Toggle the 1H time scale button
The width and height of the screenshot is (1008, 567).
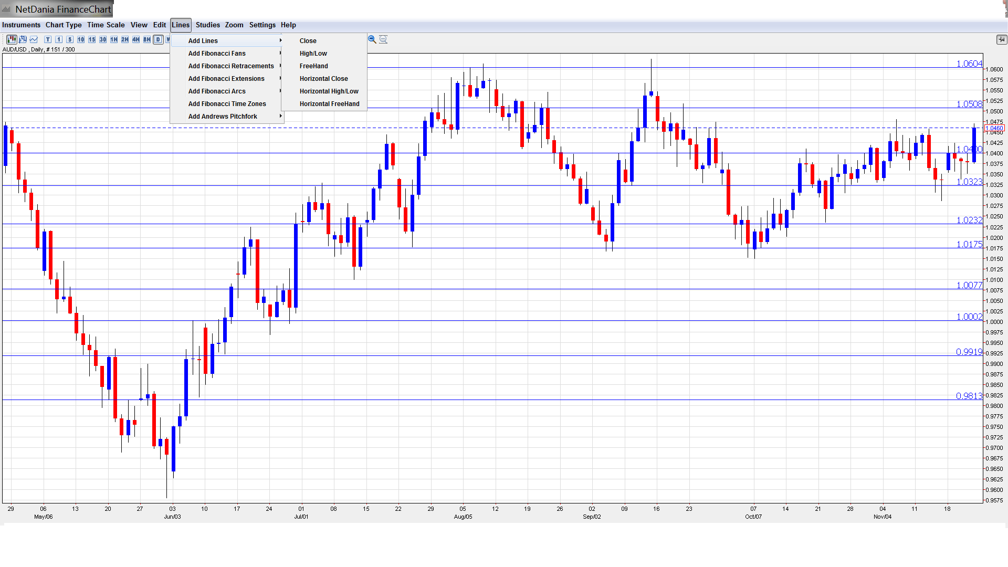[x=114, y=39]
